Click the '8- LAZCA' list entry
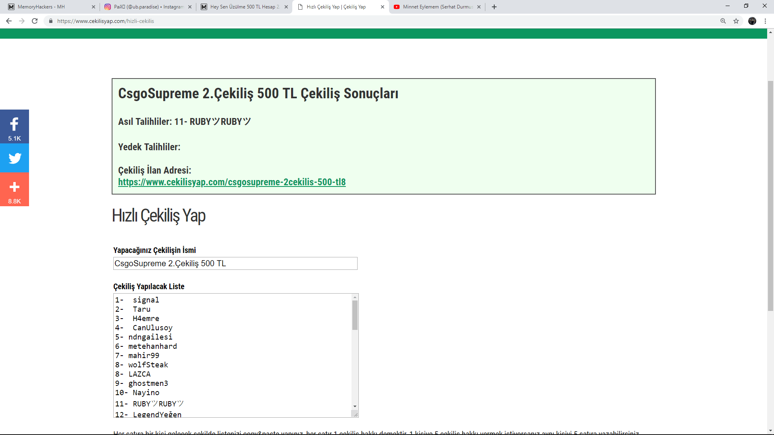This screenshot has width=774, height=435. pyautogui.click(x=133, y=374)
